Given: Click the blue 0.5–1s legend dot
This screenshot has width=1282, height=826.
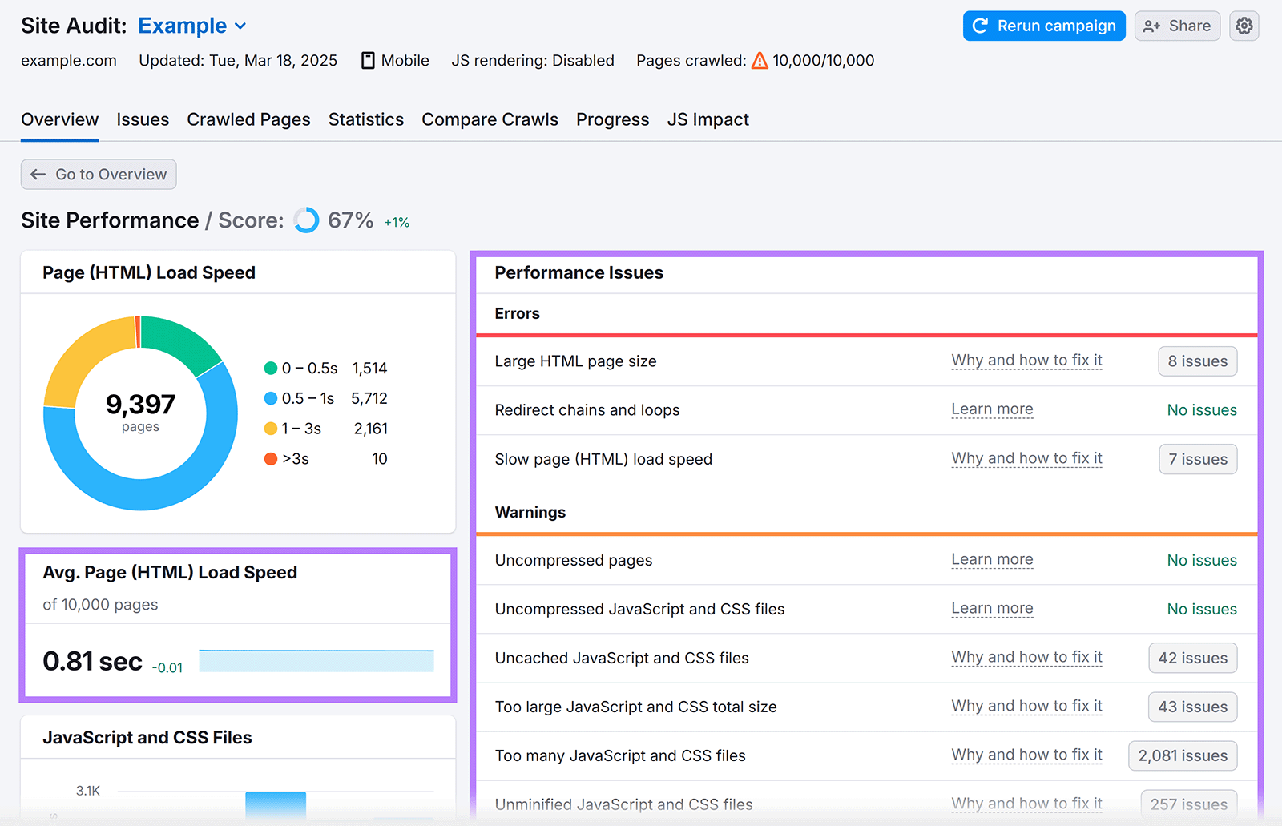Looking at the screenshot, I should click(271, 398).
